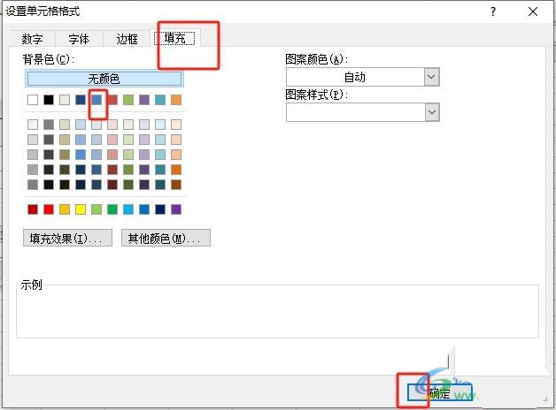This screenshot has width=556, height=410.
Task: Select the gold orange standard color
Action: [65, 209]
